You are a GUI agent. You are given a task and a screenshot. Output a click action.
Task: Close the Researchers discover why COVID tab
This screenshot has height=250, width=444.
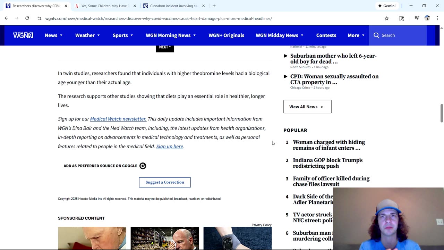66,6
